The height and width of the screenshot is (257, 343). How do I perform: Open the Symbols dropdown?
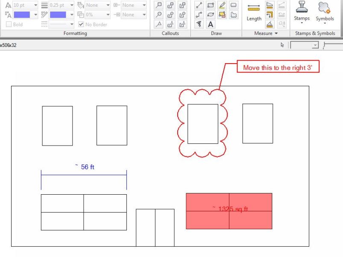click(x=325, y=23)
